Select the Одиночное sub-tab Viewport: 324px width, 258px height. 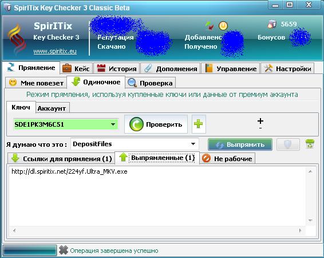(x=96, y=82)
